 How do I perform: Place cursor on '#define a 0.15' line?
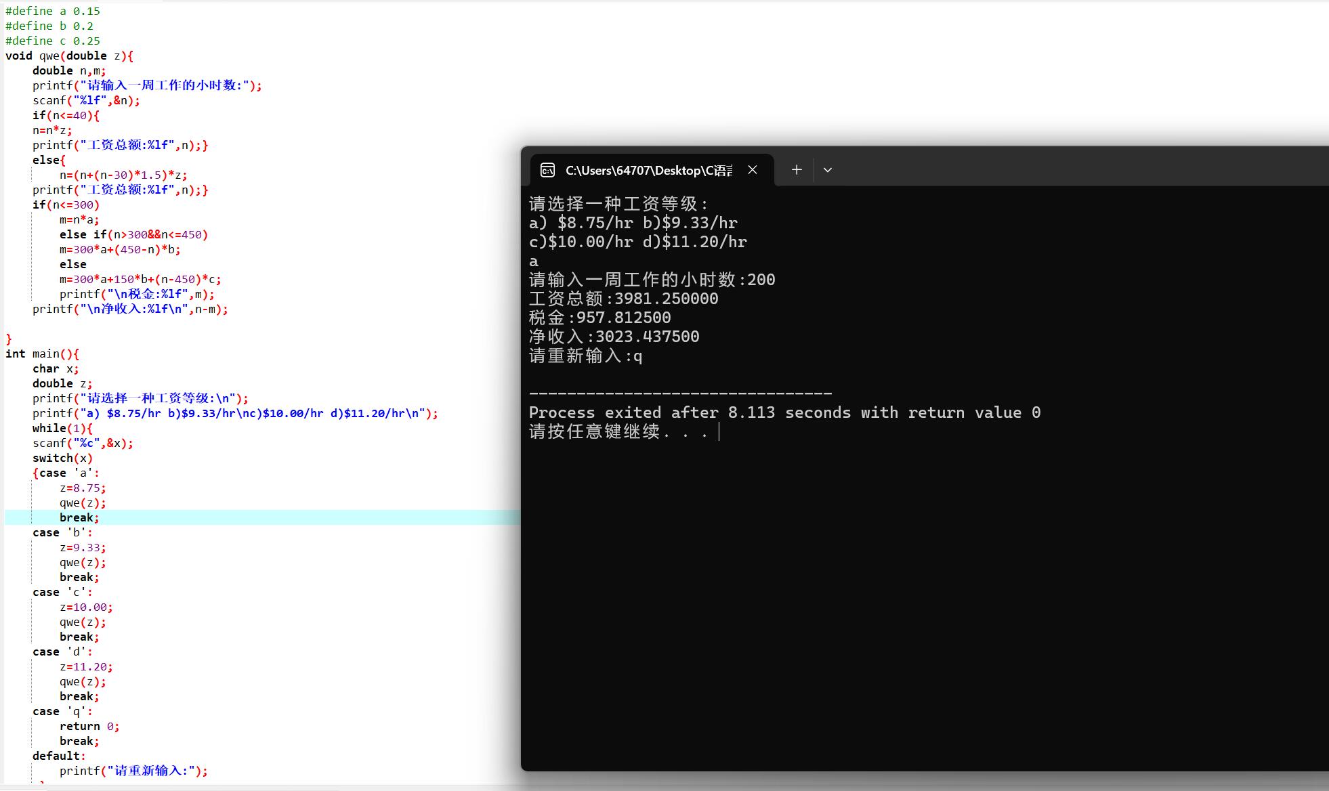(x=53, y=11)
